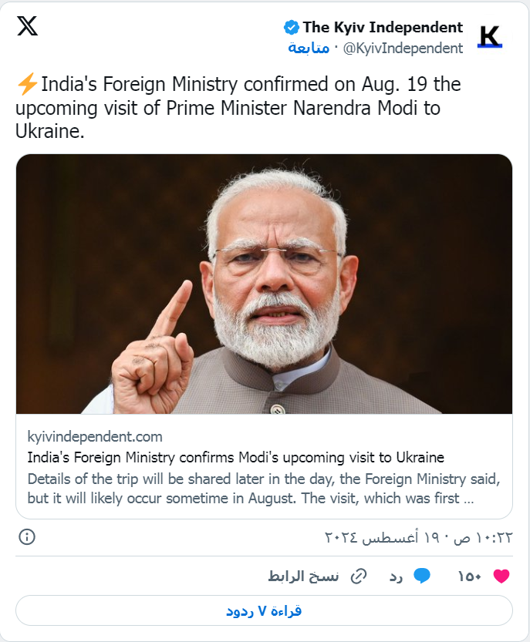
Task: Click the X logo
Action: [27, 26]
